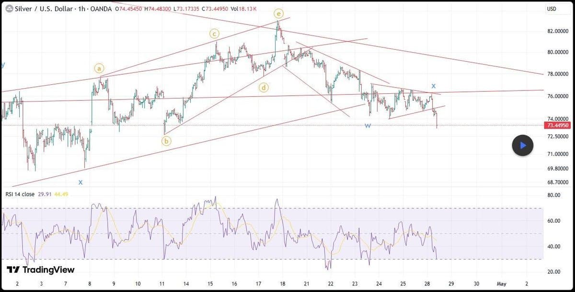
Task: Click date 15 on the time axis
Action: point(210,283)
